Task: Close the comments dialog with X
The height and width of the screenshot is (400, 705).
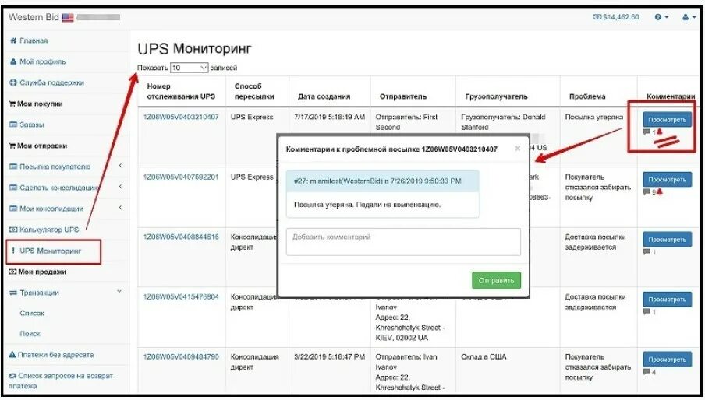Action: (x=518, y=149)
